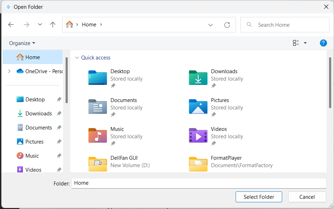Collapse the Quick access section
The height and width of the screenshot is (209, 334).
77,57
